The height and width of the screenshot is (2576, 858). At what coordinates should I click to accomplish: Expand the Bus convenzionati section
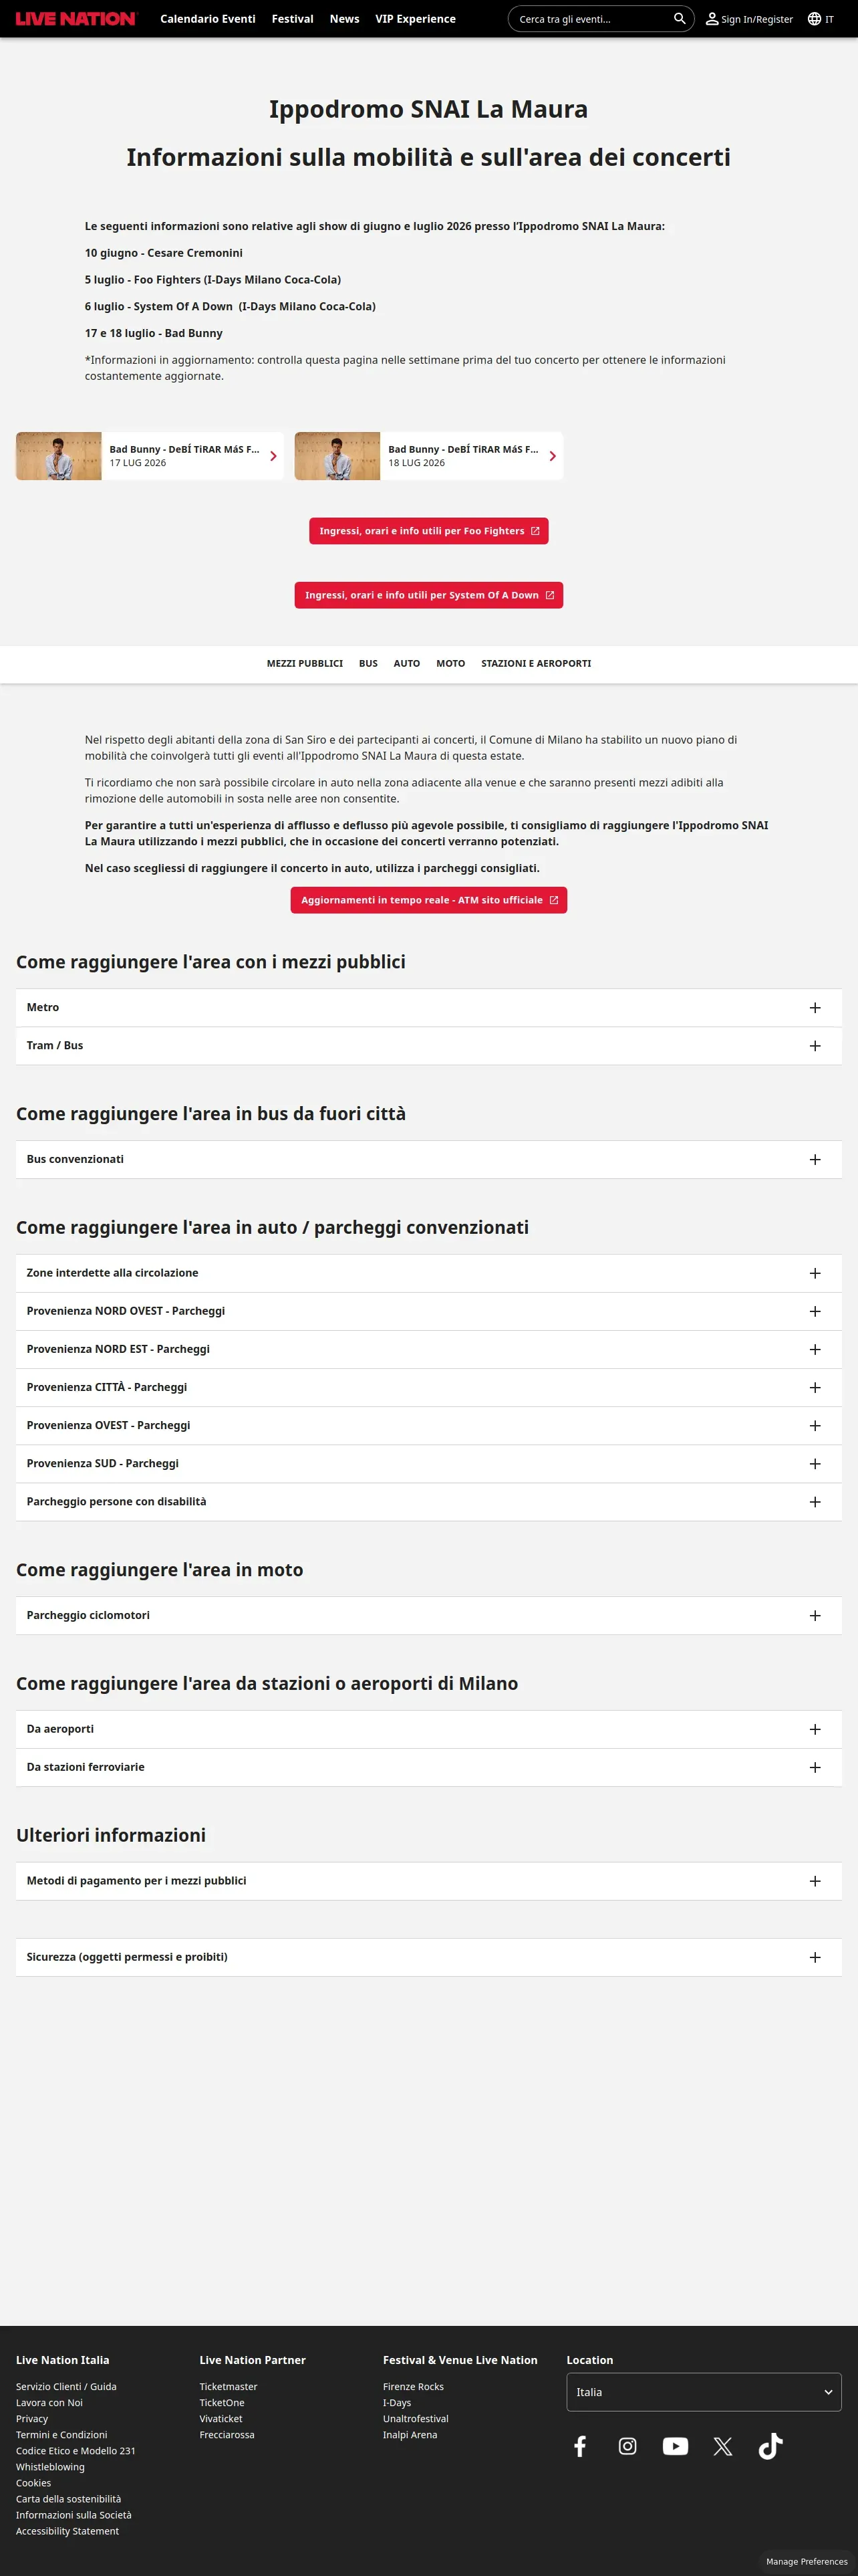pyautogui.click(x=428, y=1160)
